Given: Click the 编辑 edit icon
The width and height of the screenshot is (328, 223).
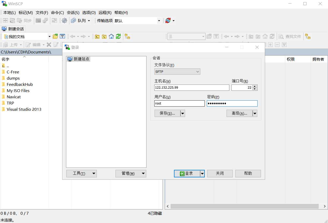Looking at the screenshot, I should click(28, 45).
